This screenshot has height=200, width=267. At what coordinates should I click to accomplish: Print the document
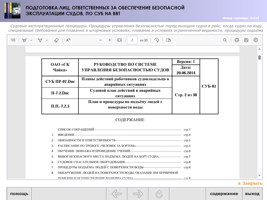[237, 40]
